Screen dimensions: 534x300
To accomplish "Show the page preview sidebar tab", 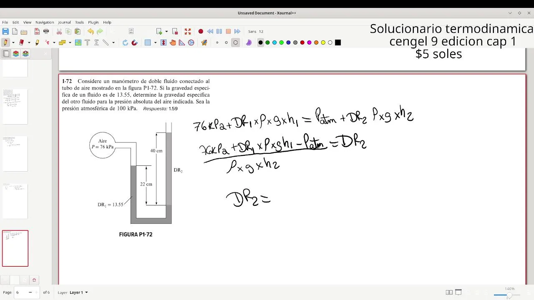I will pos(6,54).
